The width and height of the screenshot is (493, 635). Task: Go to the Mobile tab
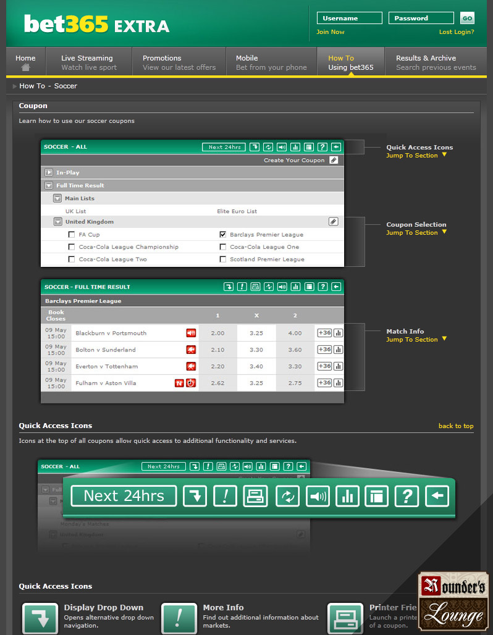pos(271,62)
